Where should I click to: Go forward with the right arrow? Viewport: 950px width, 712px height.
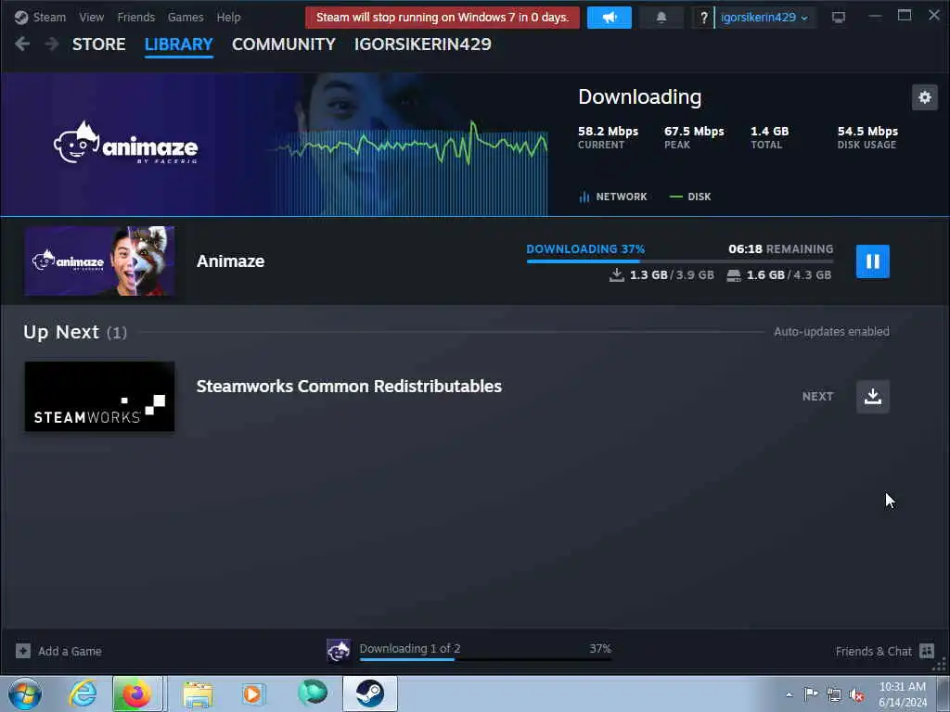click(52, 44)
